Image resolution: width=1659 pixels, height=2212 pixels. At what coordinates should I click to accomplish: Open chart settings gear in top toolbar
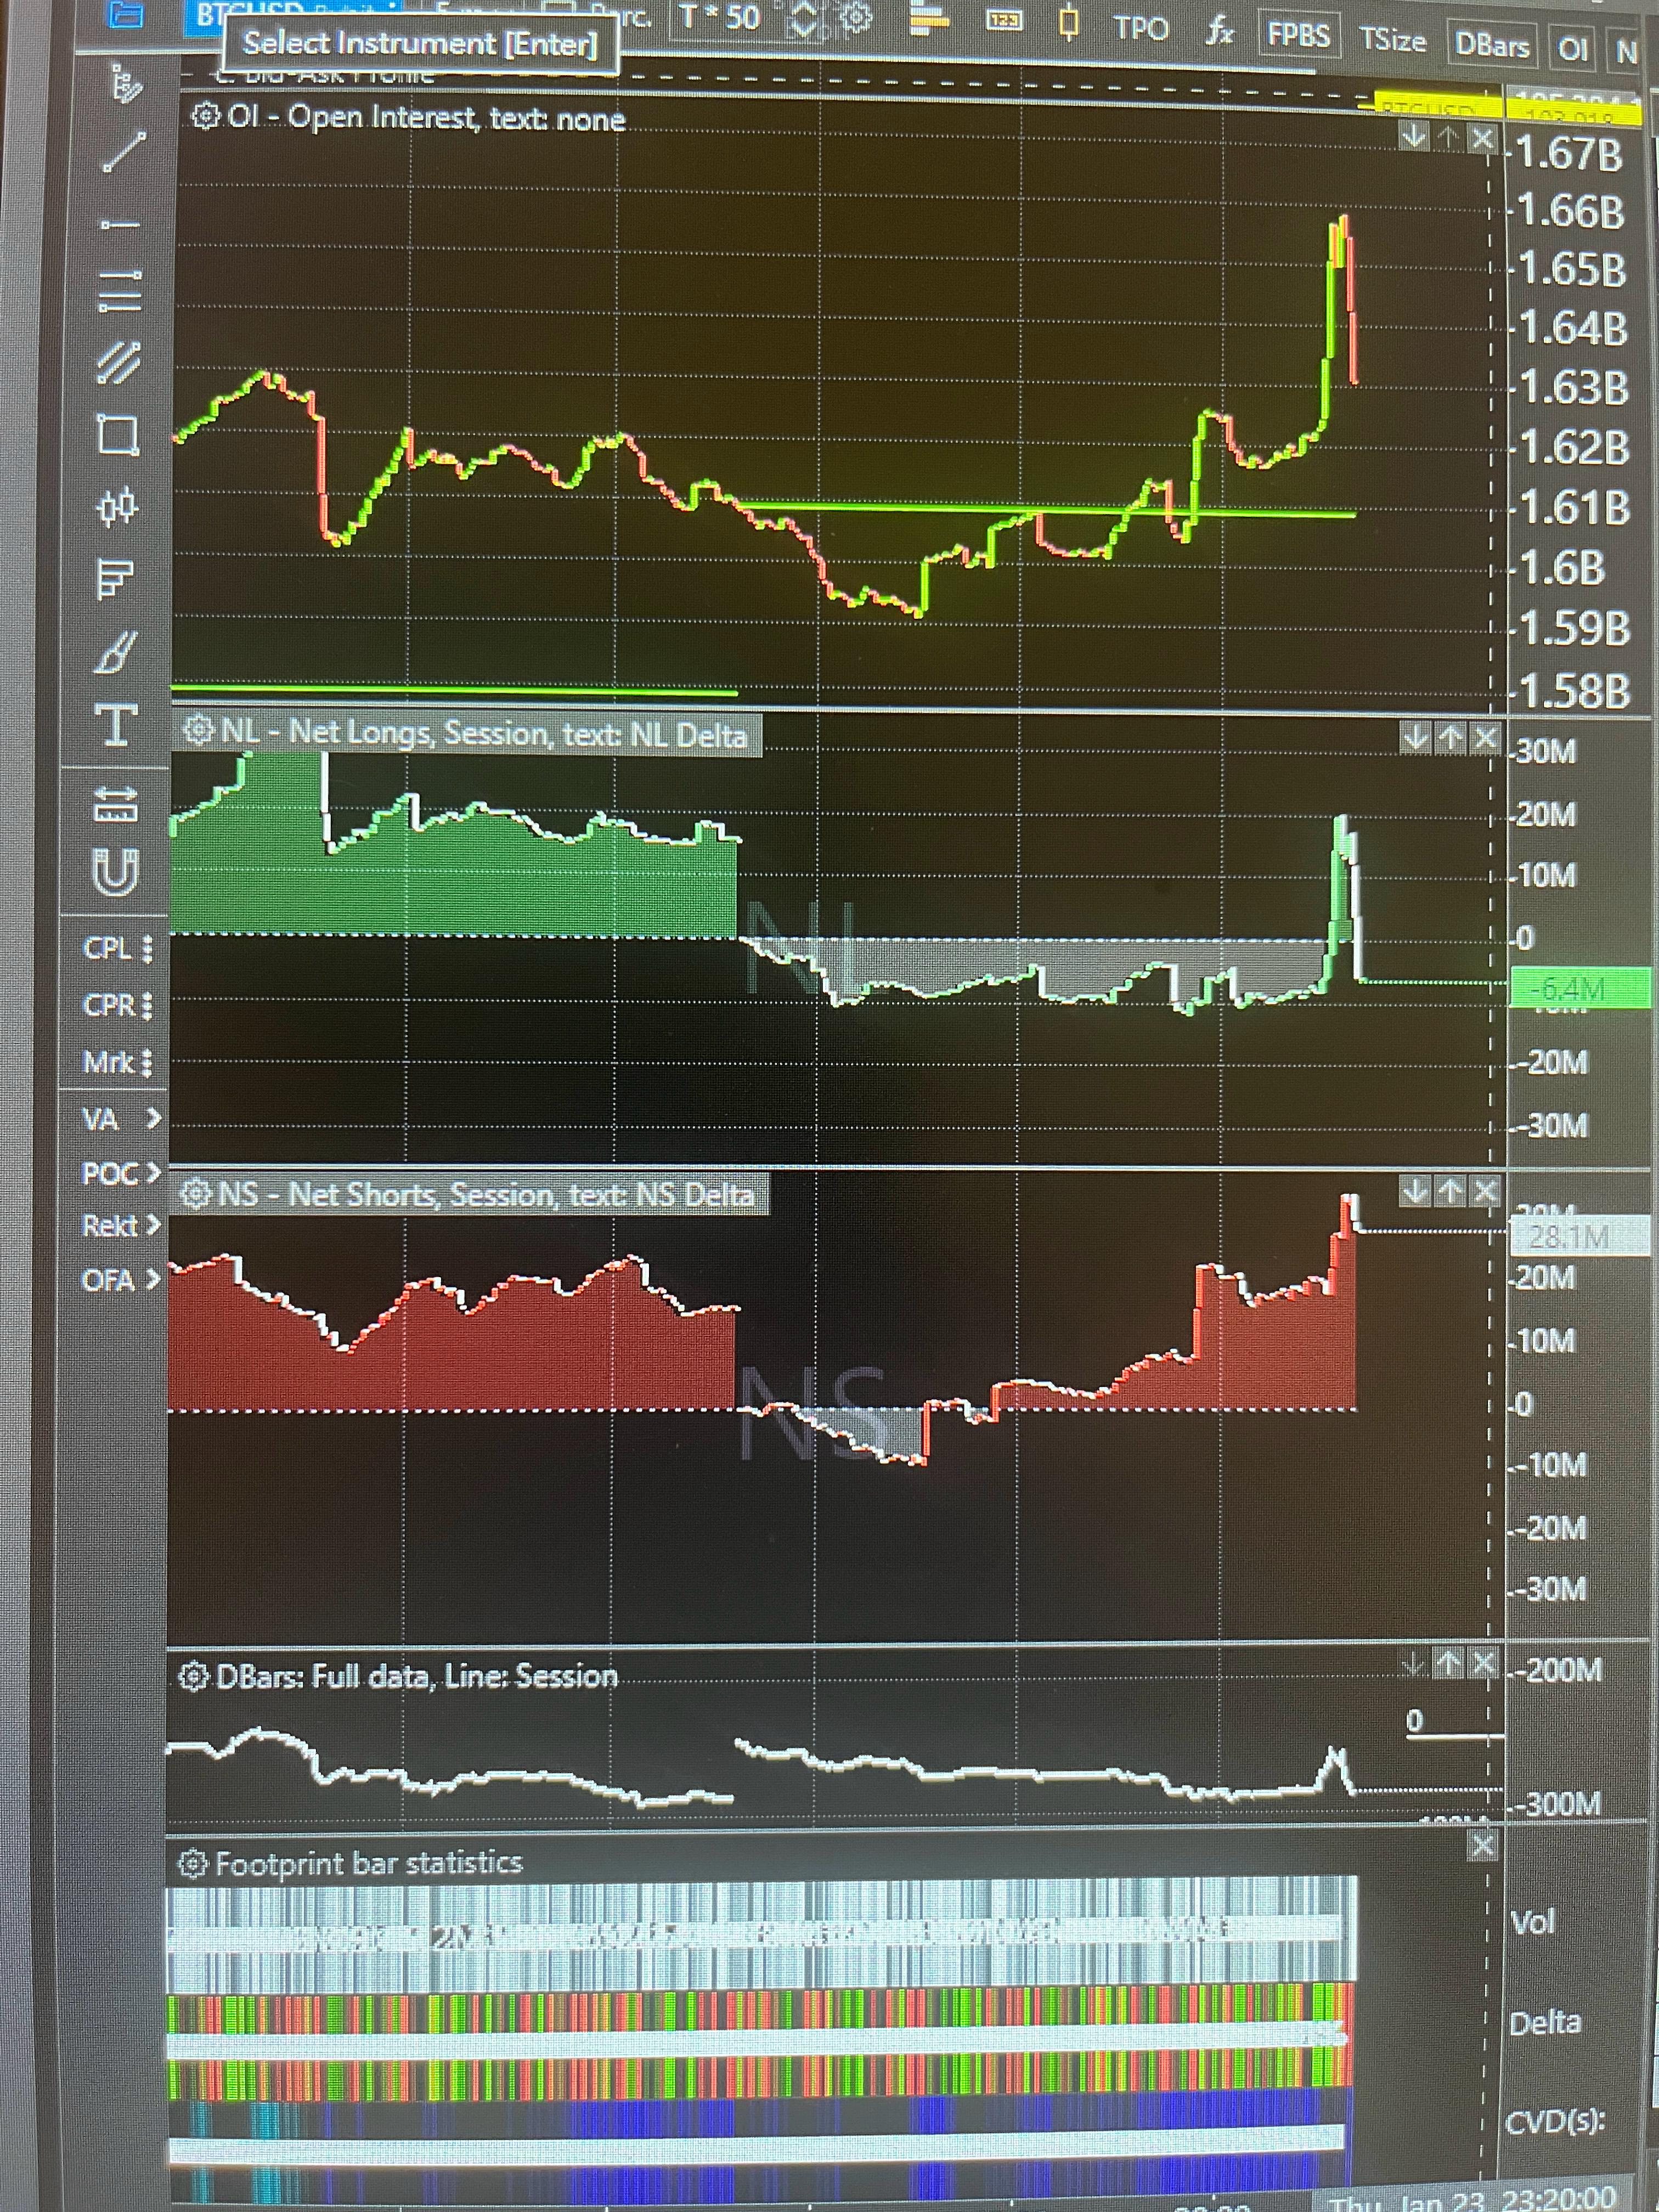[855, 17]
